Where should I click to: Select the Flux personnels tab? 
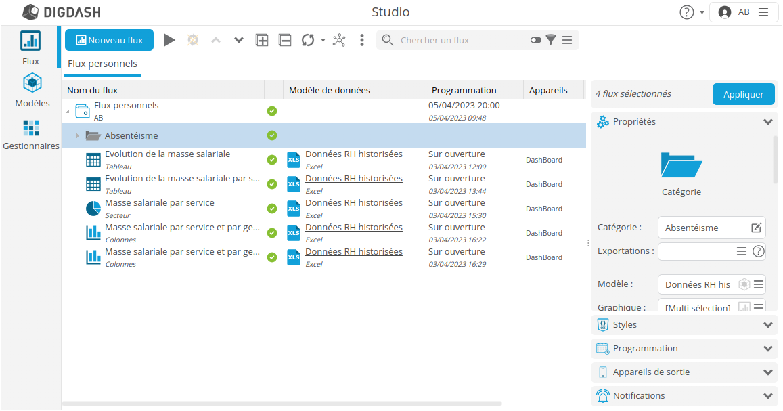pos(103,64)
